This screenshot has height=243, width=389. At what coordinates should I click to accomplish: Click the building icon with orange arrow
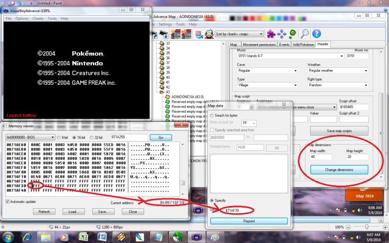click(x=186, y=34)
